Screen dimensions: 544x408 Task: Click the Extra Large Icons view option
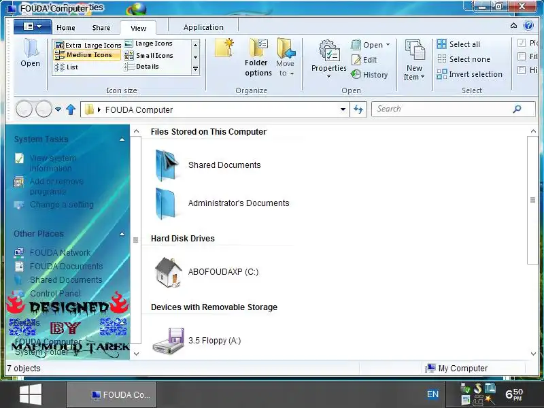coord(88,45)
